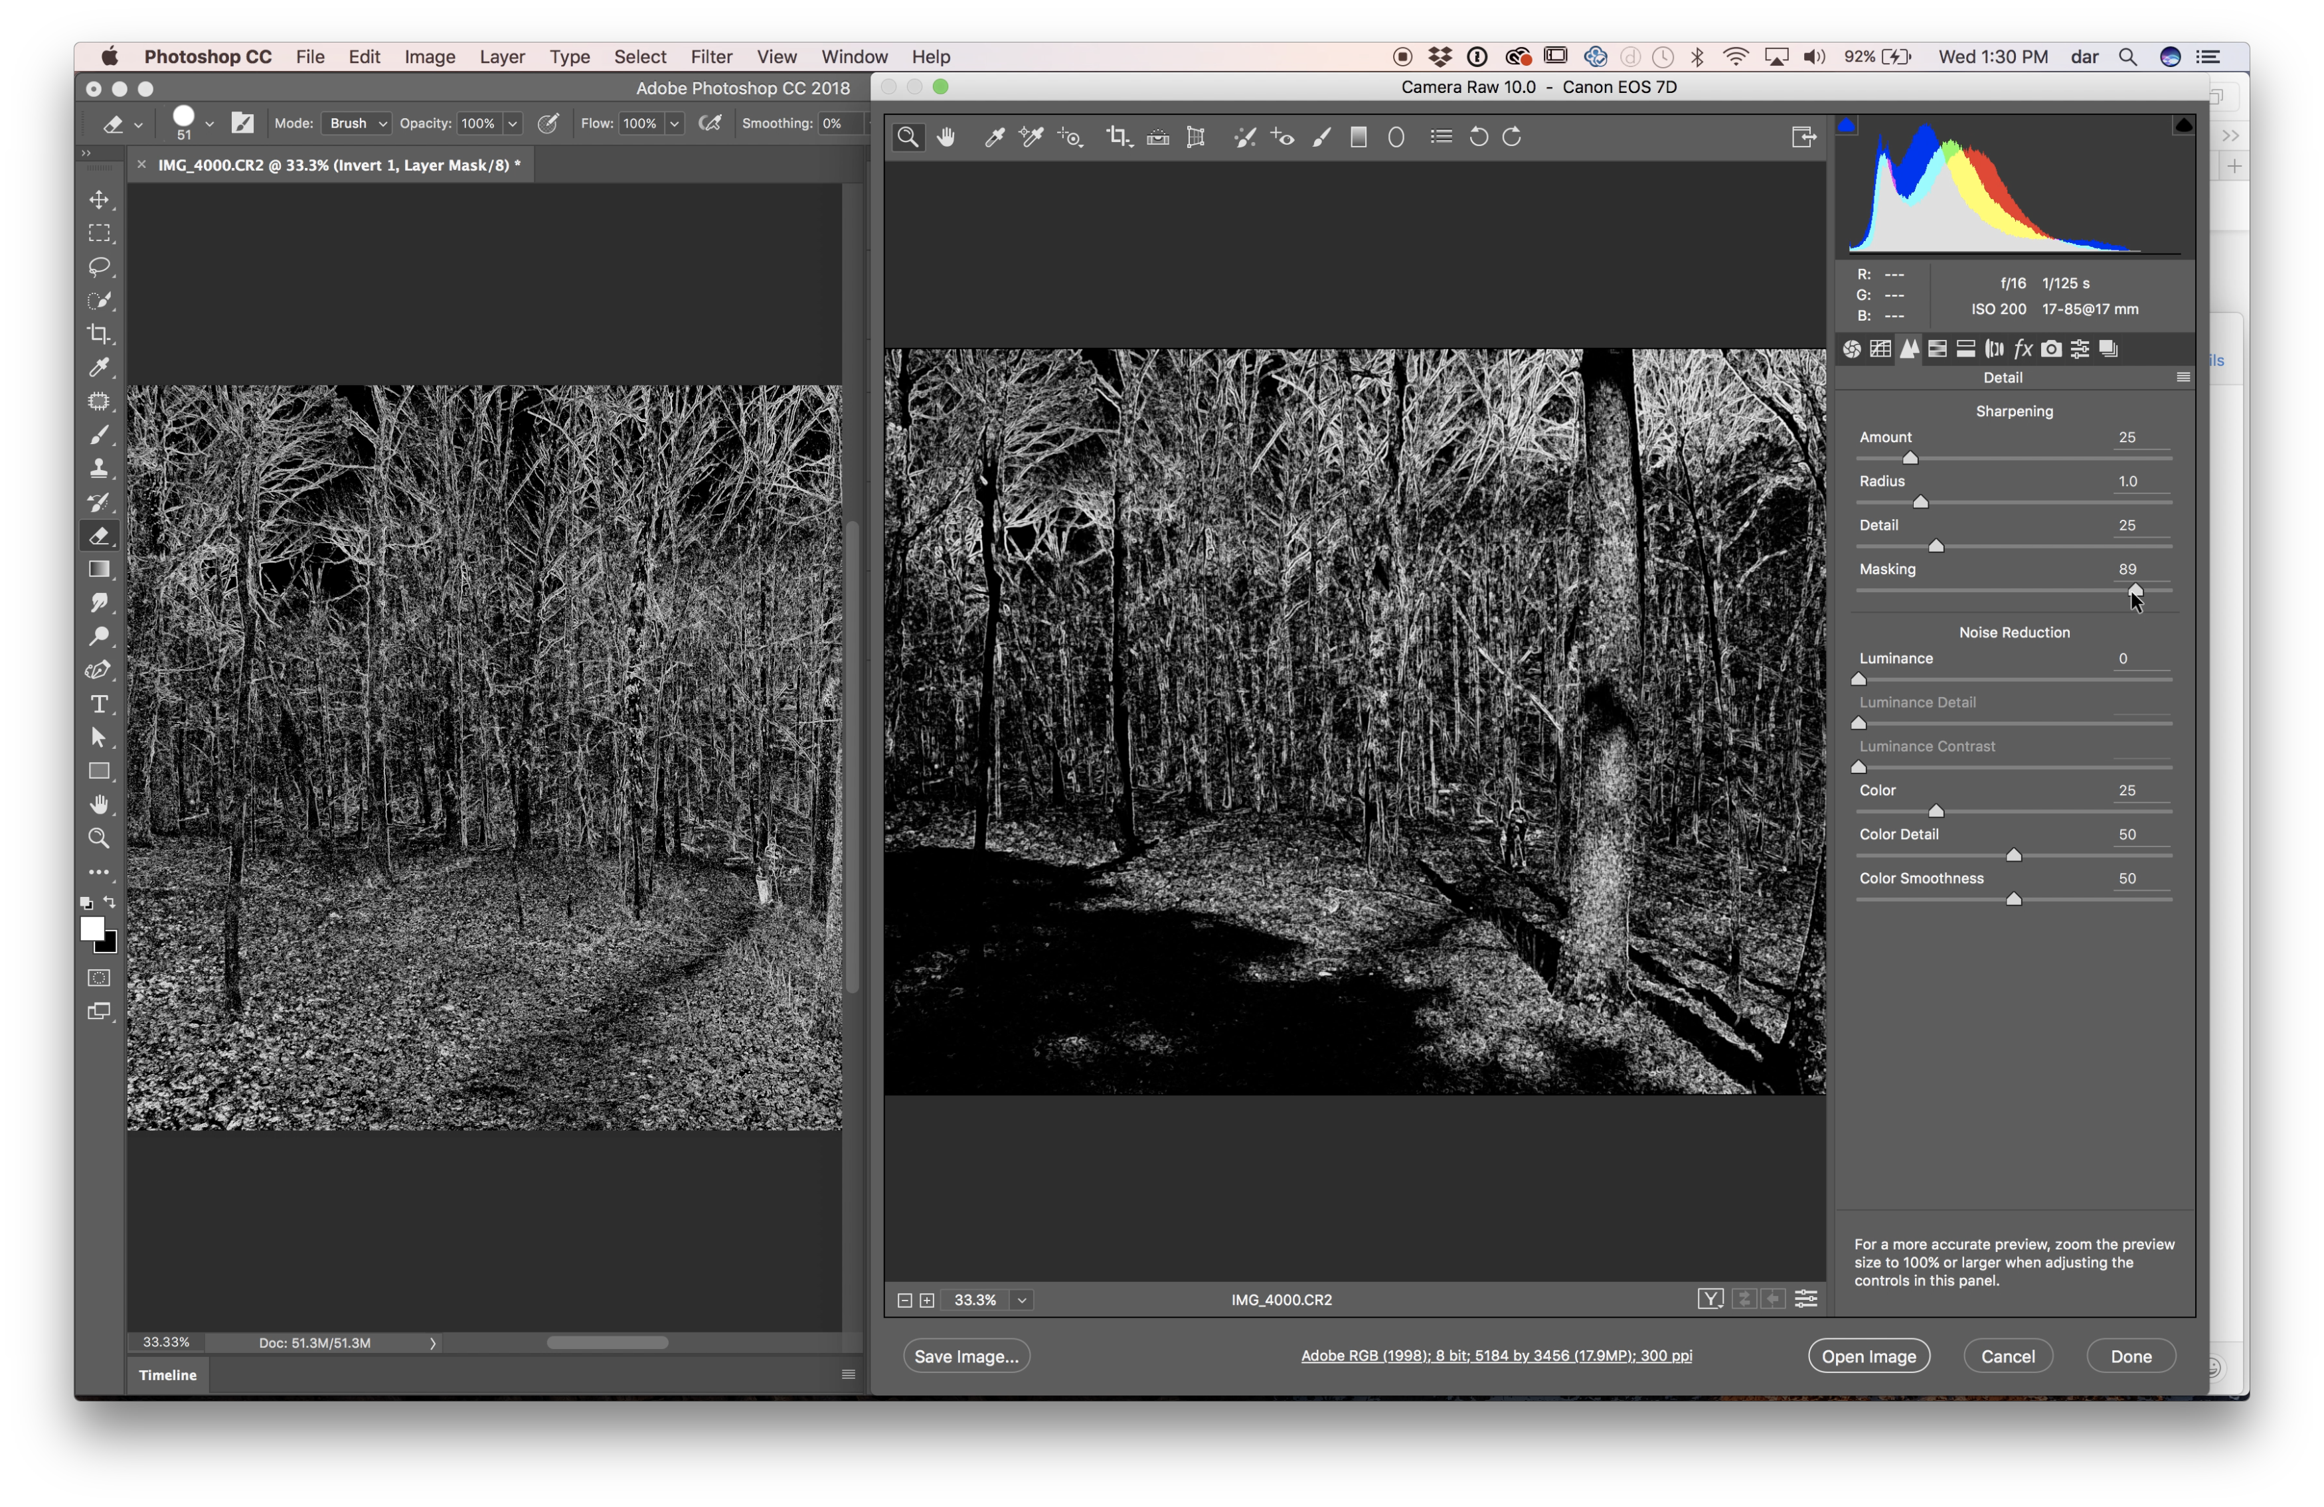Open the eraser Mode dropdown
2324x1507 pixels.
click(x=357, y=124)
